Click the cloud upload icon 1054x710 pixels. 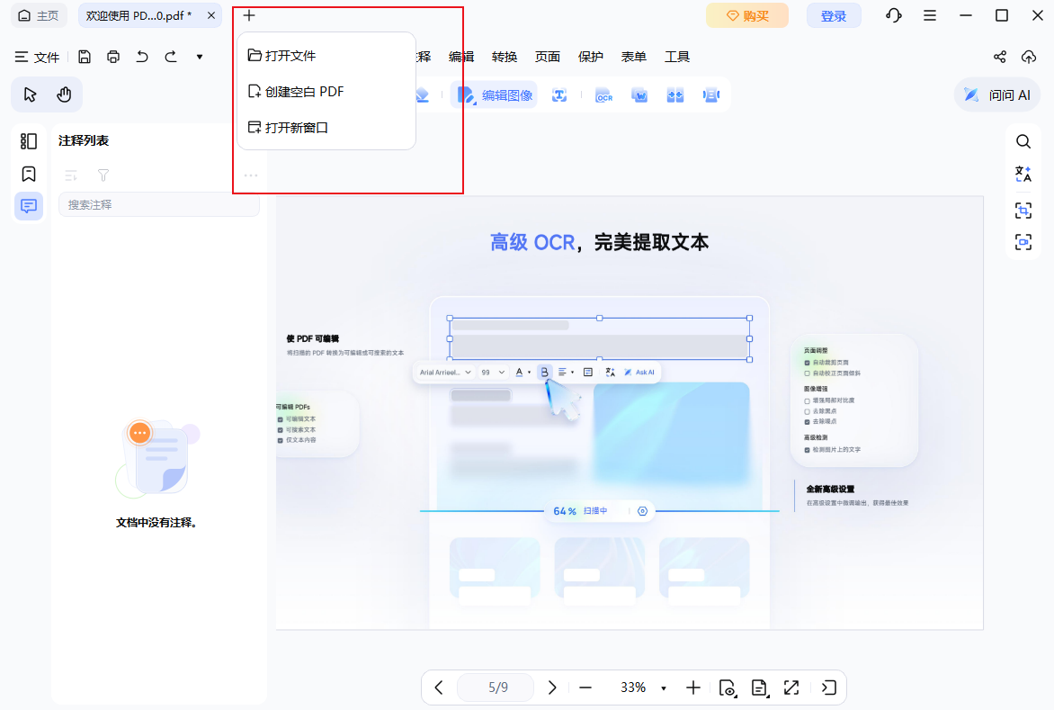[x=1029, y=58]
